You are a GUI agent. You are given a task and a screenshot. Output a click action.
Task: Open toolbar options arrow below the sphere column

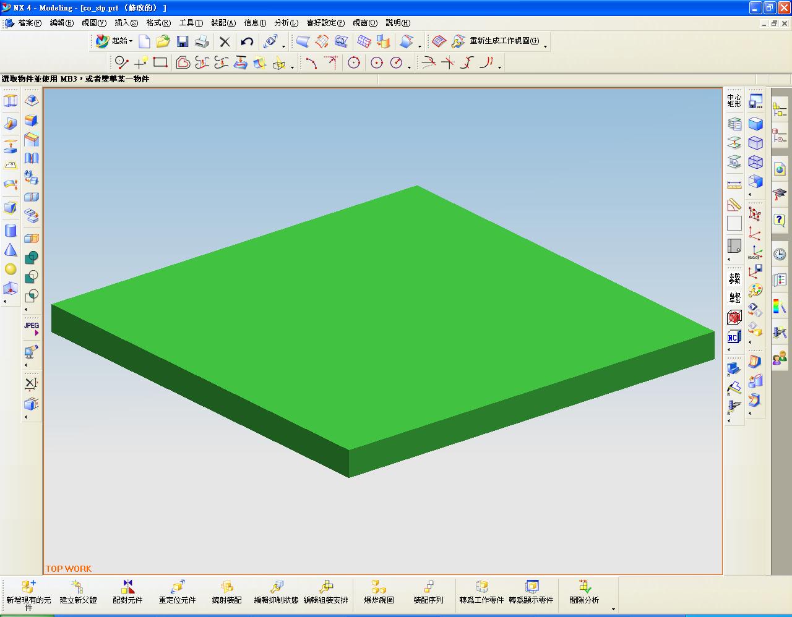pyautogui.click(x=5, y=302)
